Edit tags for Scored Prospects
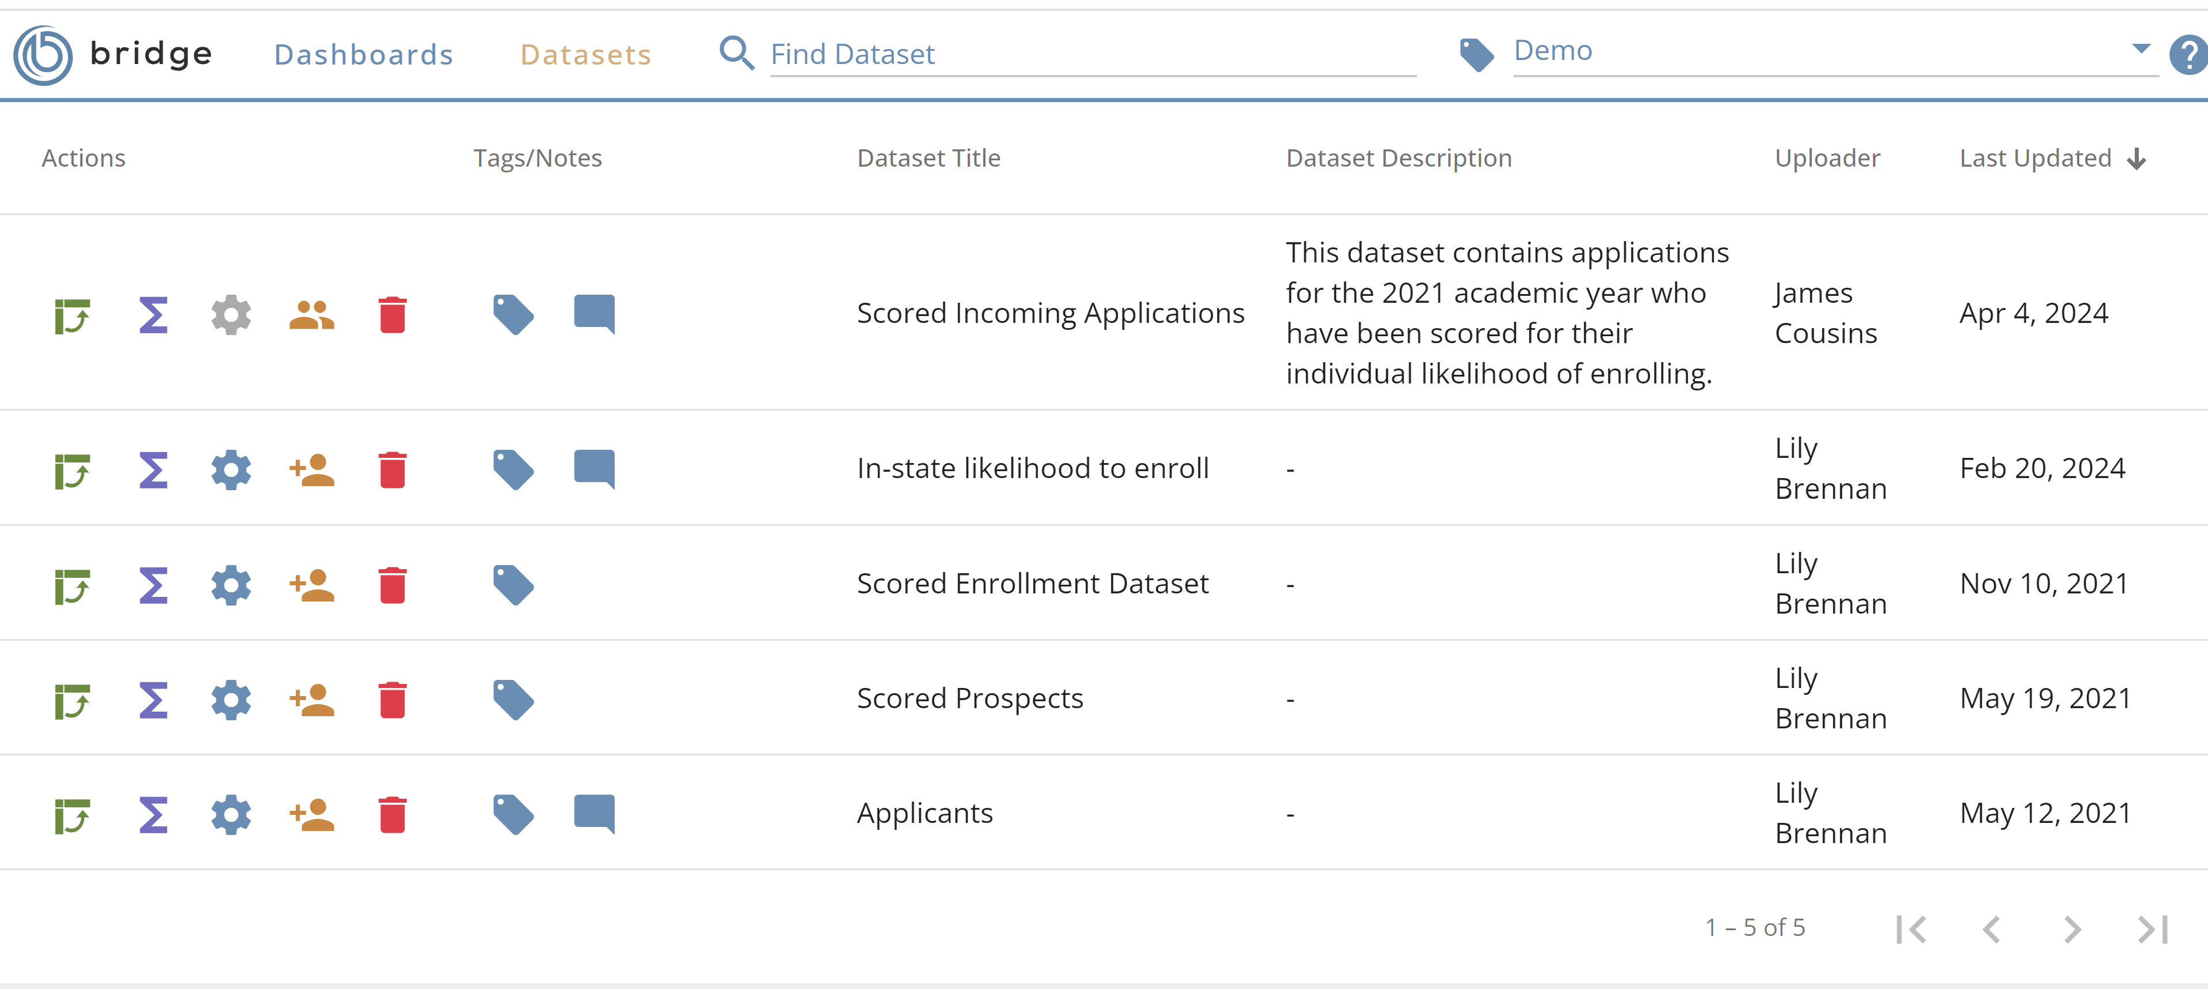 click(513, 700)
